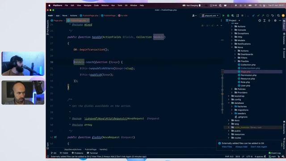The width and height of the screenshot is (286, 161).
Task: Click PHP: 8.0 language level in status bar
Action: [229, 157]
